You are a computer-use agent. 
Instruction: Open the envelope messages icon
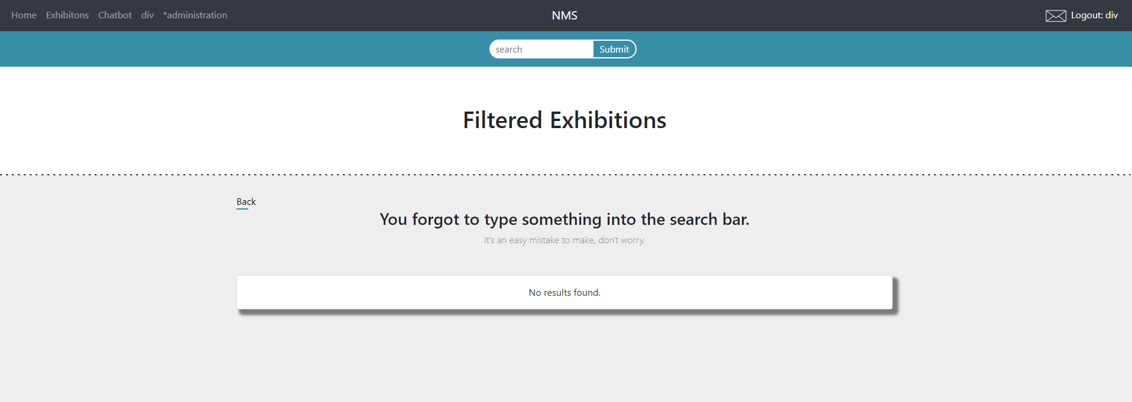1055,16
